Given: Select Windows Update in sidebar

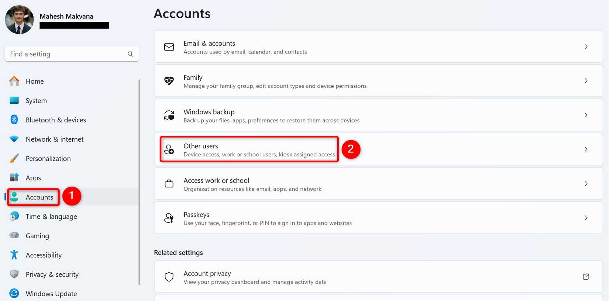Looking at the screenshot, I should [x=51, y=294].
